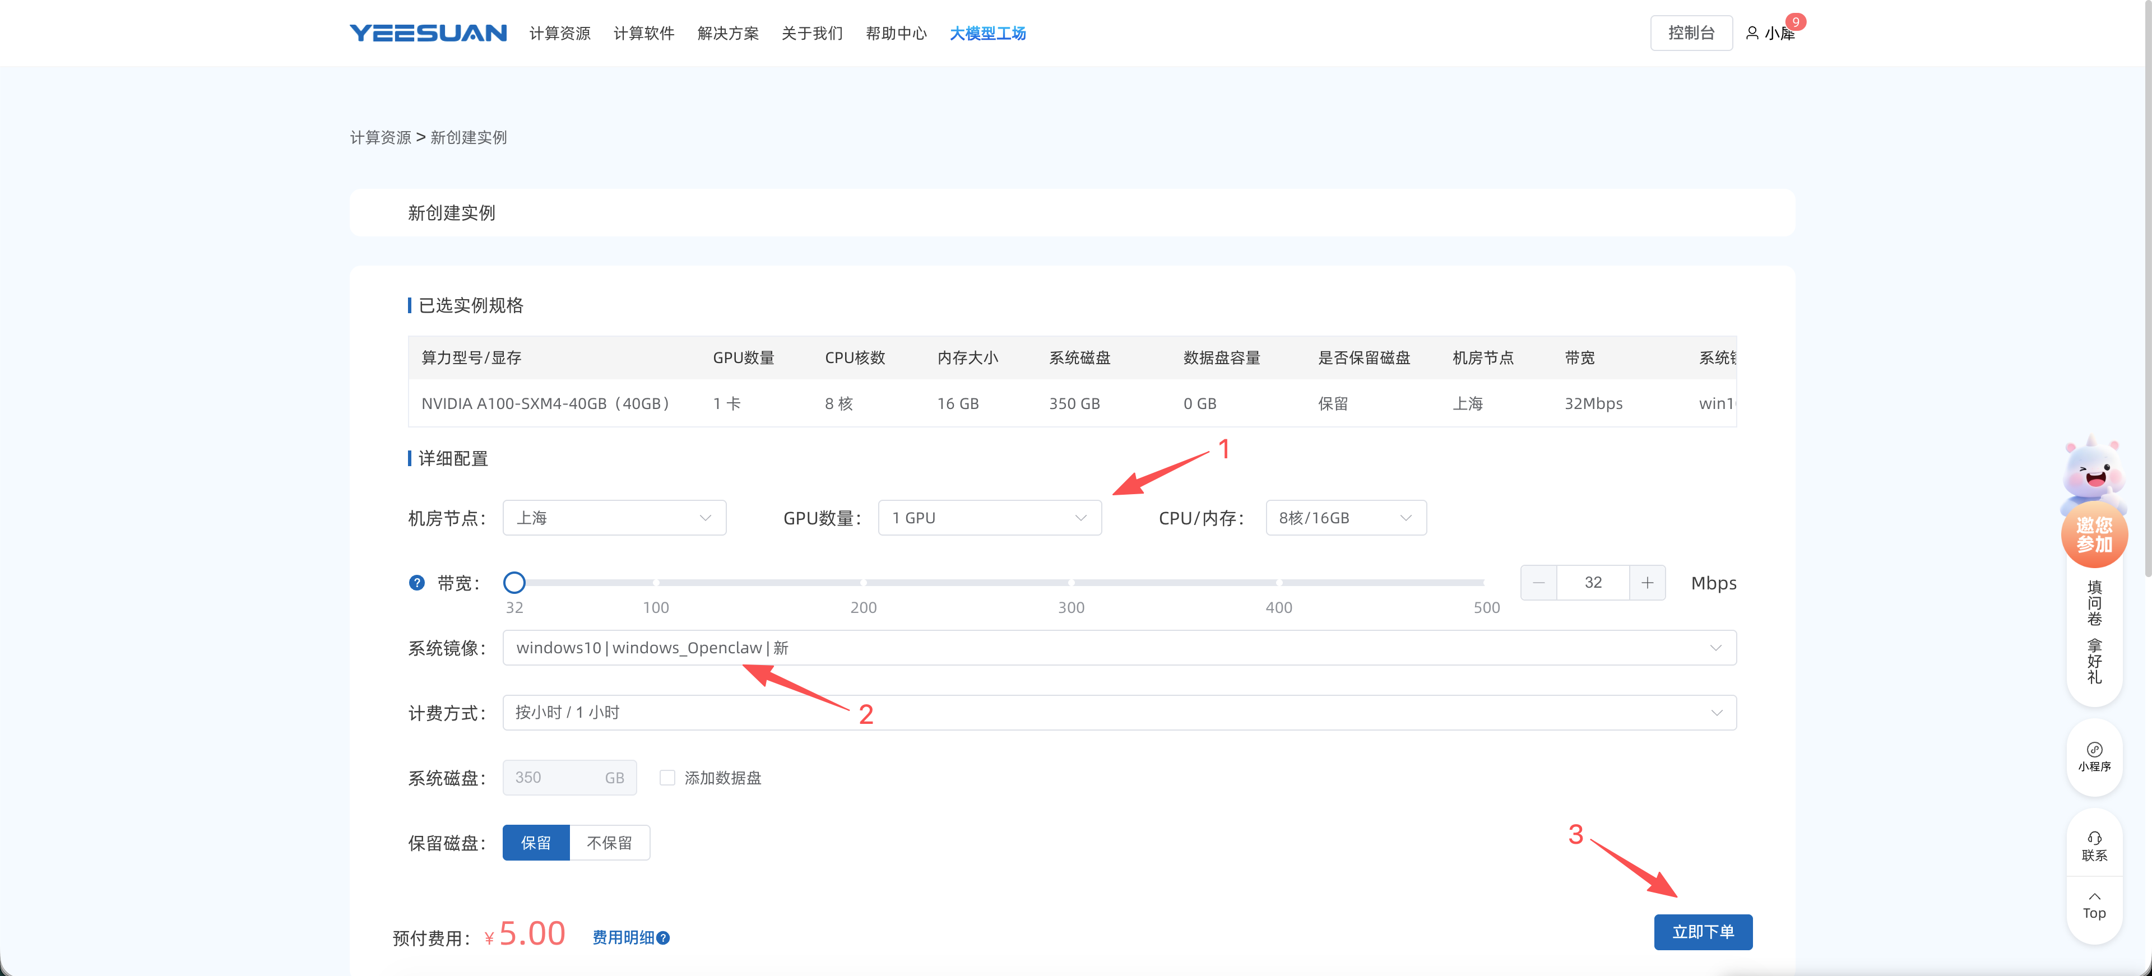Click the minus button to decrease bandwidth
The image size is (2152, 976).
1538,583
